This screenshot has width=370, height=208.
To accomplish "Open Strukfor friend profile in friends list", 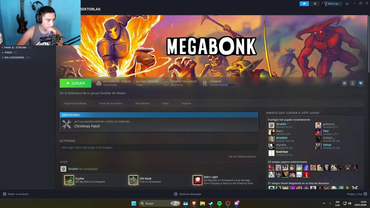I will pos(281,124).
